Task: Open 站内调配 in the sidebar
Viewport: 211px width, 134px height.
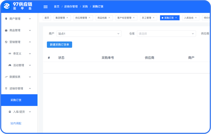Action: [16, 123]
